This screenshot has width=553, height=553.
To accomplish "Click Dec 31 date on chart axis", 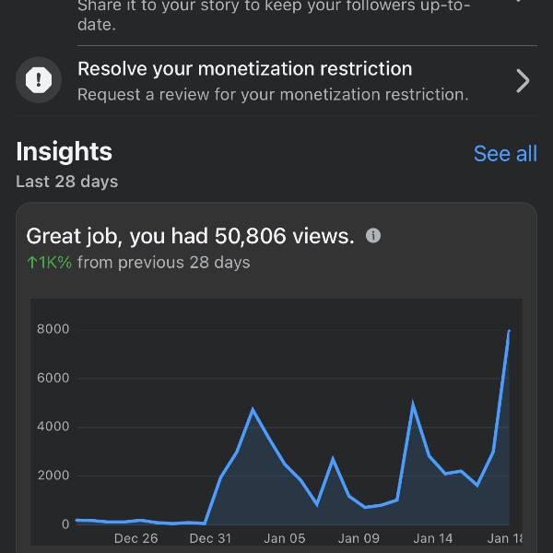I will pos(211,538).
